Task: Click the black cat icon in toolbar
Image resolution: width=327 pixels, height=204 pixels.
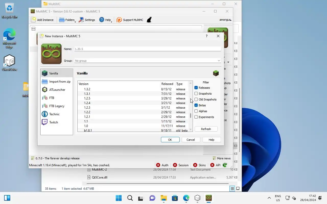Action: 149,20
